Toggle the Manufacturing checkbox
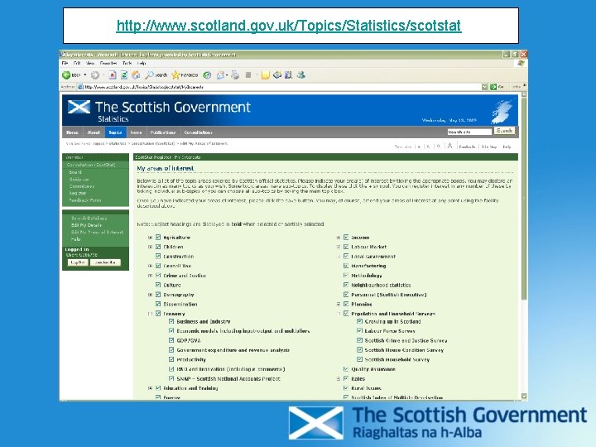 (346, 266)
